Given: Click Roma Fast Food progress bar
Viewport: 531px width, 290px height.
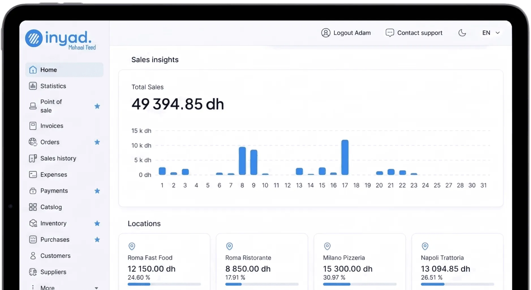Looking at the screenshot, I should click(x=164, y=284).
